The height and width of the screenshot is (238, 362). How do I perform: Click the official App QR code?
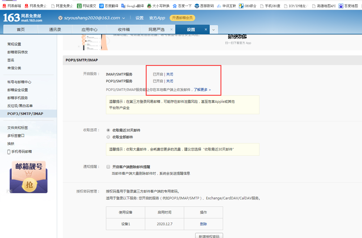point(238,36)
